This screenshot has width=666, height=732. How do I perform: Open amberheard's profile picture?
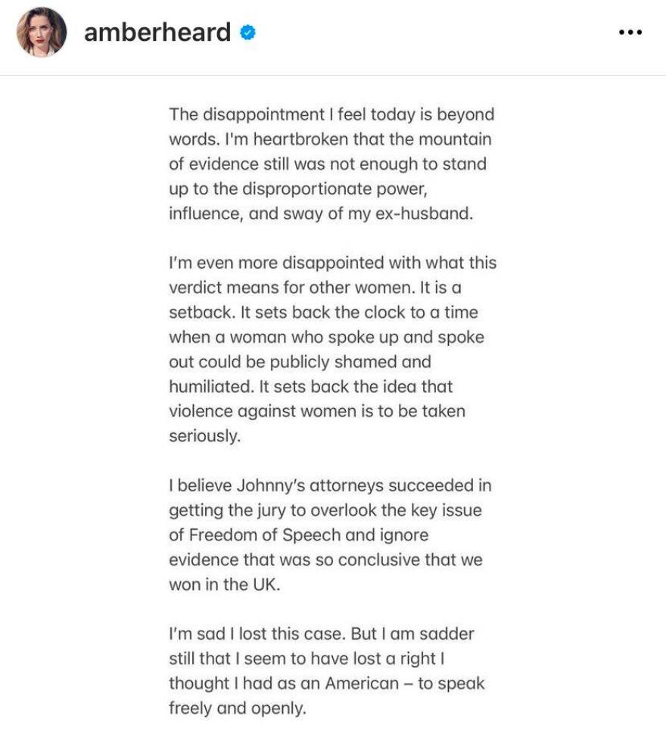[x=42, y=33]
